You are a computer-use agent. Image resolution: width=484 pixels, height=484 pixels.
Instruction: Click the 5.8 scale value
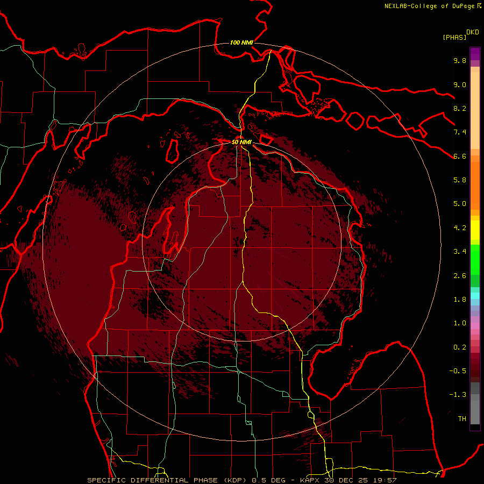pyautogui.click(x=460, y=180)
